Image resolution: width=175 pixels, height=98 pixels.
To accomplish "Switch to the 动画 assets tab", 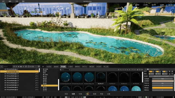I will point(92,67).
